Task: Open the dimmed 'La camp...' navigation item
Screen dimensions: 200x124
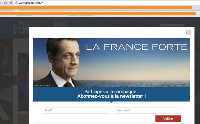Action: point(23,43)
